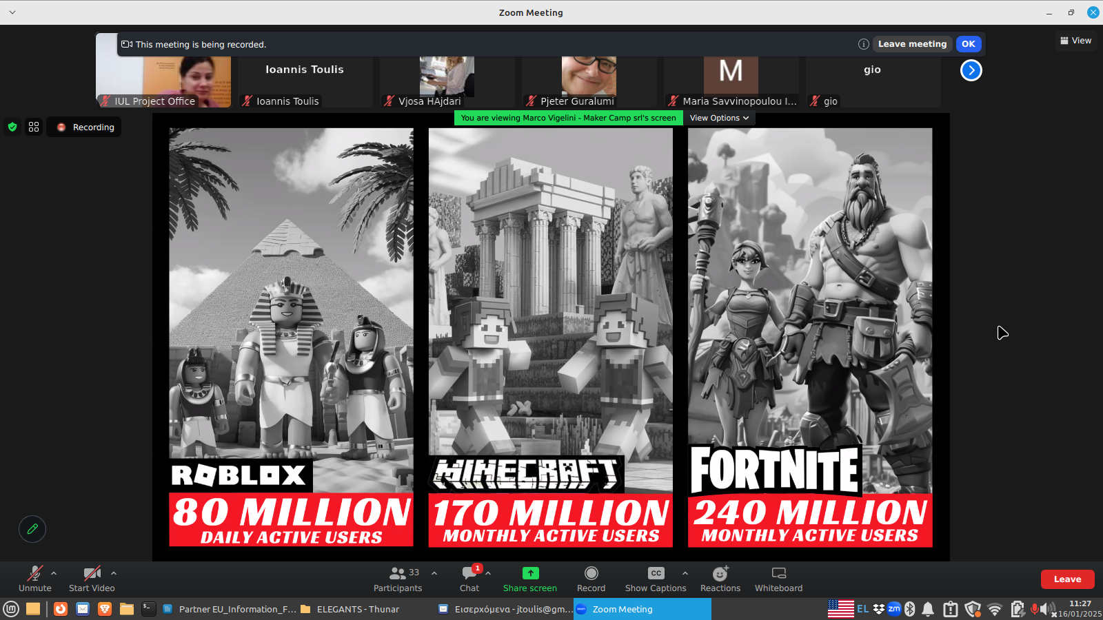1103x620 pixels.
Task: Switch to Partner EU_Information window
Action: (x=229, y=609)
